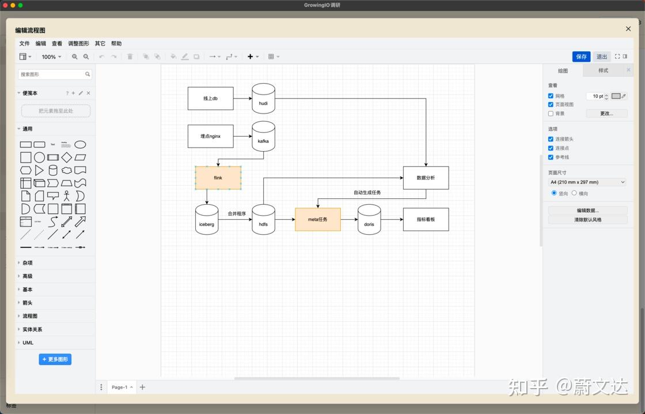Click the Delete (trash) toolbar icon

tap(130, 57)
